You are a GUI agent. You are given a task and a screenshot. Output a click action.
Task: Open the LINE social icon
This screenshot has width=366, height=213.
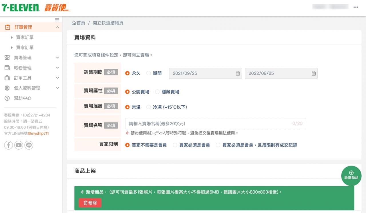click(29, 145)
